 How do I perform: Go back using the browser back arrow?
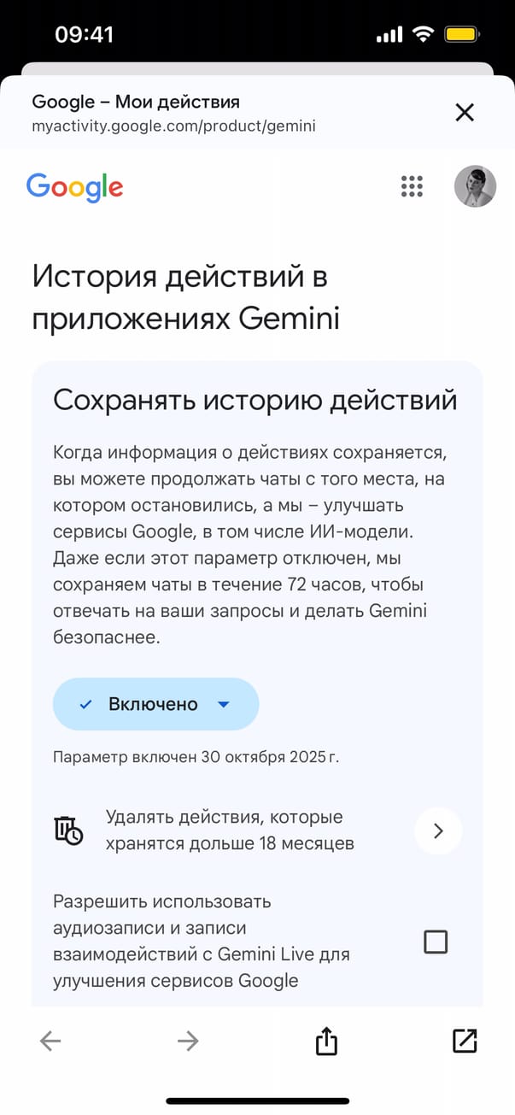tap(50, 1040)
